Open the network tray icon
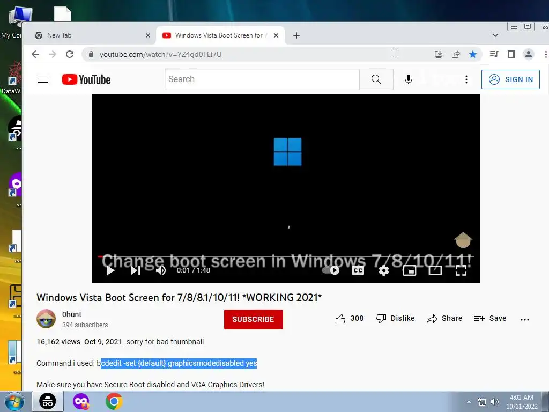The height and width of the screenshot is (412, 549). point(482,402)
